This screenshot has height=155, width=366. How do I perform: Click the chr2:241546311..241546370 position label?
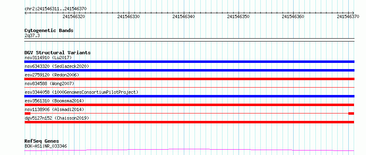56,9
